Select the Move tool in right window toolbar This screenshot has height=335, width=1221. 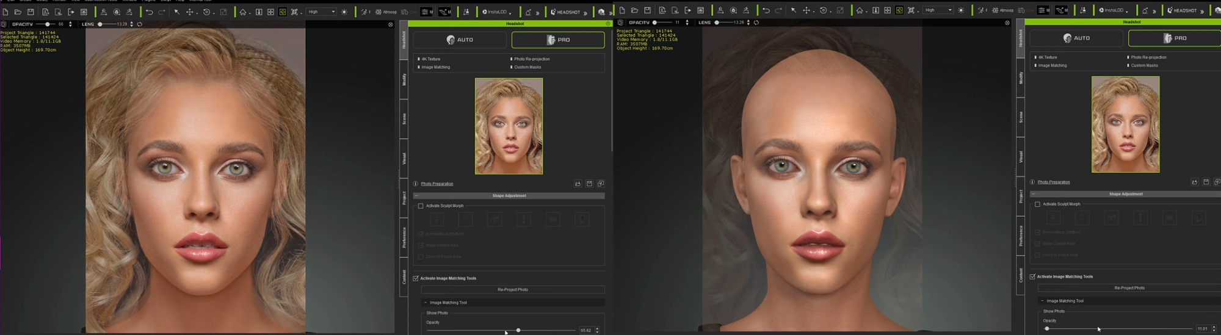(806, 10)
